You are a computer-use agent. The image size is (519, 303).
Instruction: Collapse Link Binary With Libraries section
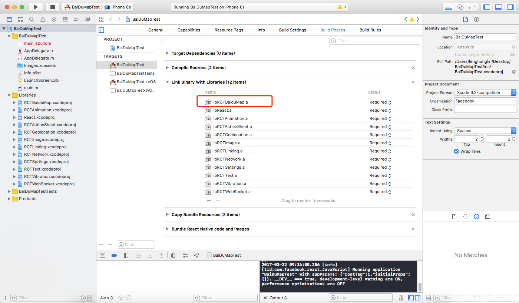167,82
